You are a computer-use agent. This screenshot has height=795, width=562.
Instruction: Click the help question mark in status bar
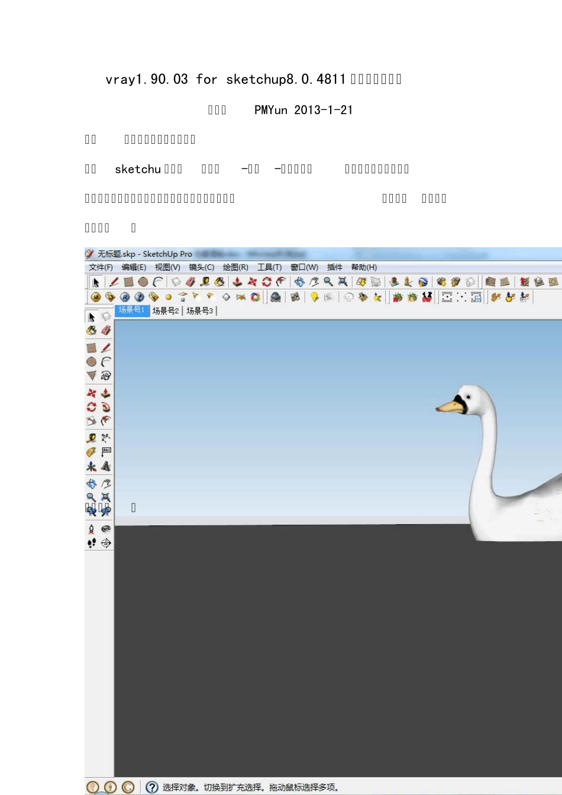tap(152, 787)
